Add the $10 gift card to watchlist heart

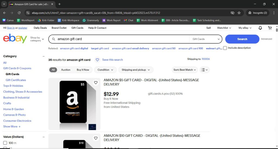pyautogui.click(x=96, y=138)
